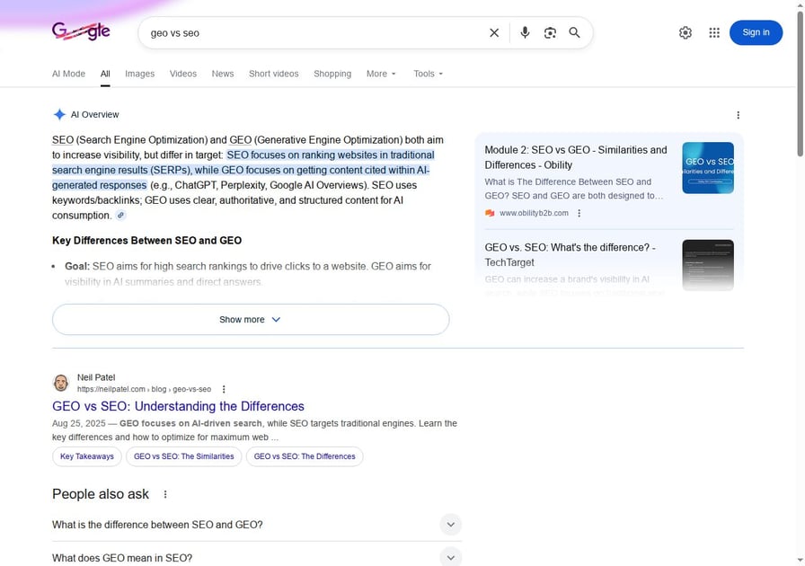This screenshot has height=566, width=805.
Task: Click the link chain icon after 'consumption.'
Action: click(120, 216)
